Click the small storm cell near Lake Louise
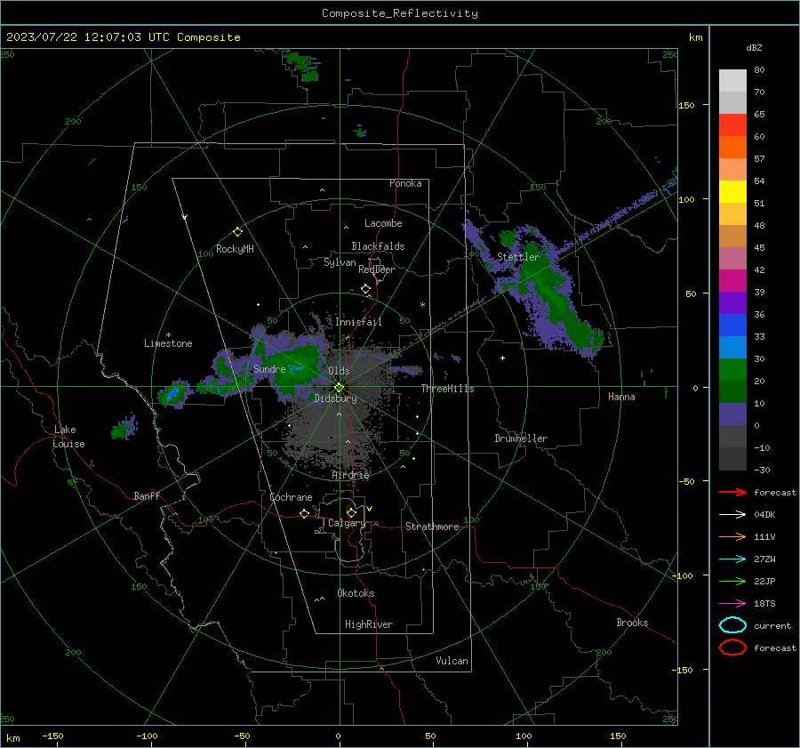This screenshot has width=800, height=748. click(124, 427)
